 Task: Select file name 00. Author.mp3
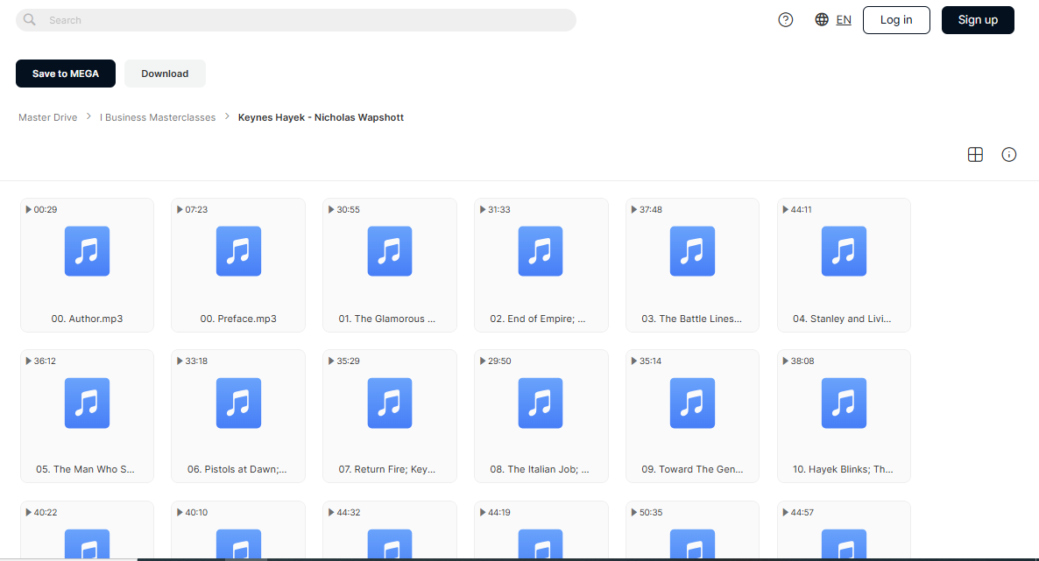pos(87,319)
